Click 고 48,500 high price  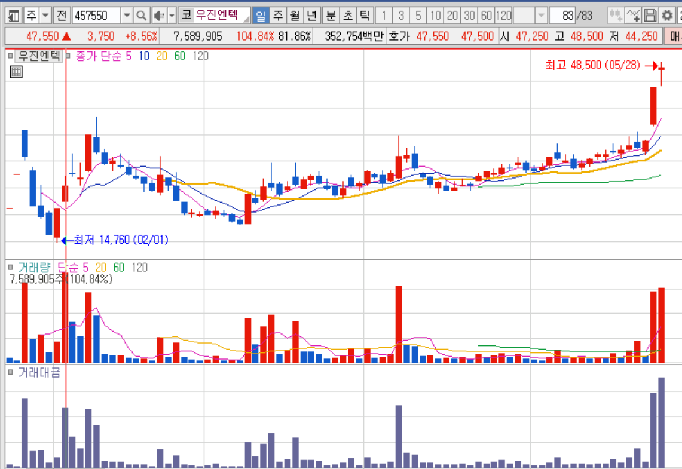coord(579,36)
